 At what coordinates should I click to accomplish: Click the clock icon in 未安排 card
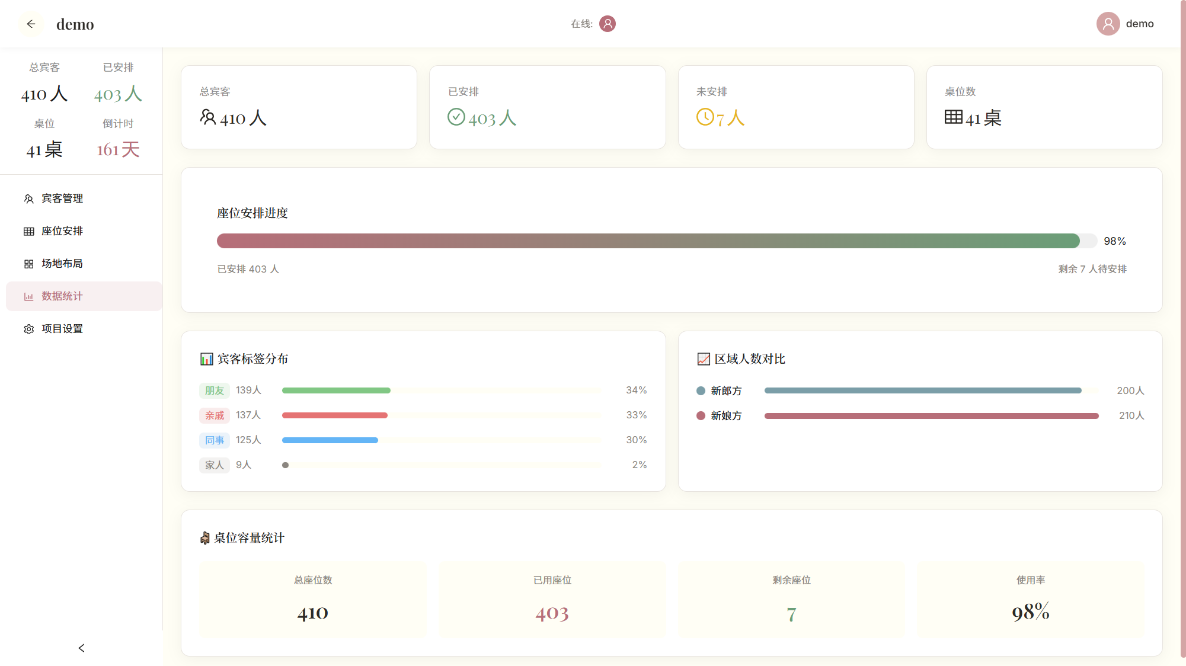pos(705,117)
